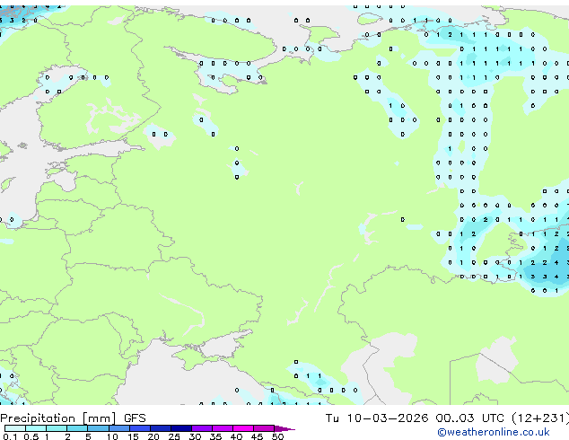Choose the 10–15 mm legend color box
This screenshot has height=440, width=569.
(x=119, y=428)
